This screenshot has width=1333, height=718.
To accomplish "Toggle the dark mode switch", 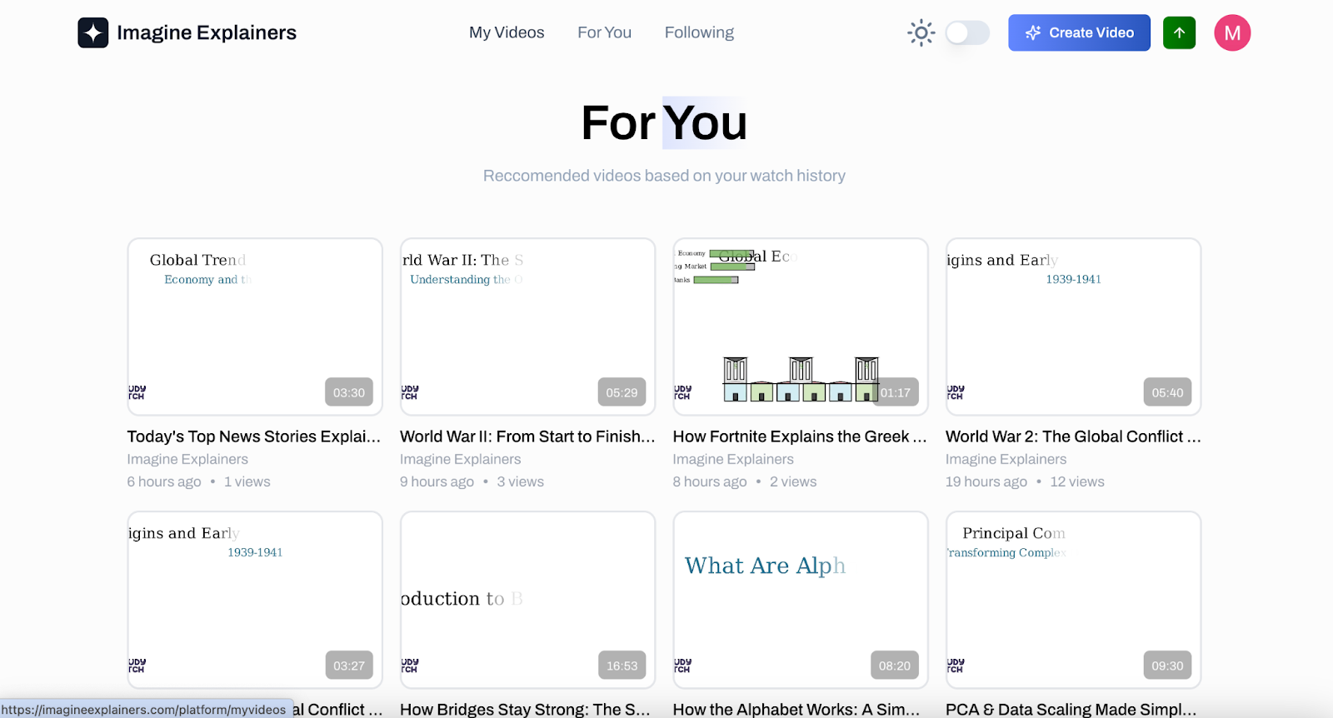I will 966,32.
